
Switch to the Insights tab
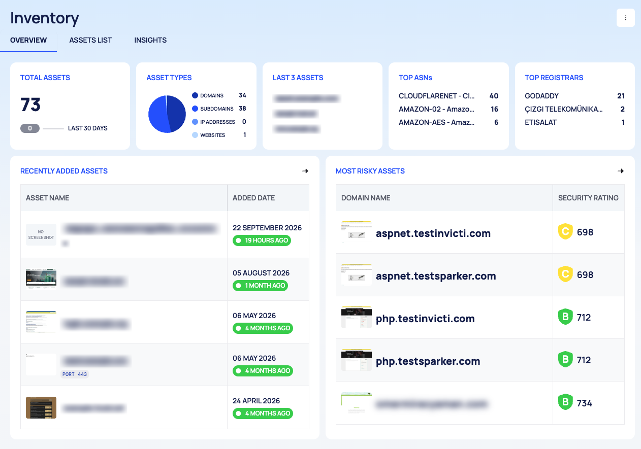[x=150, y=40]
